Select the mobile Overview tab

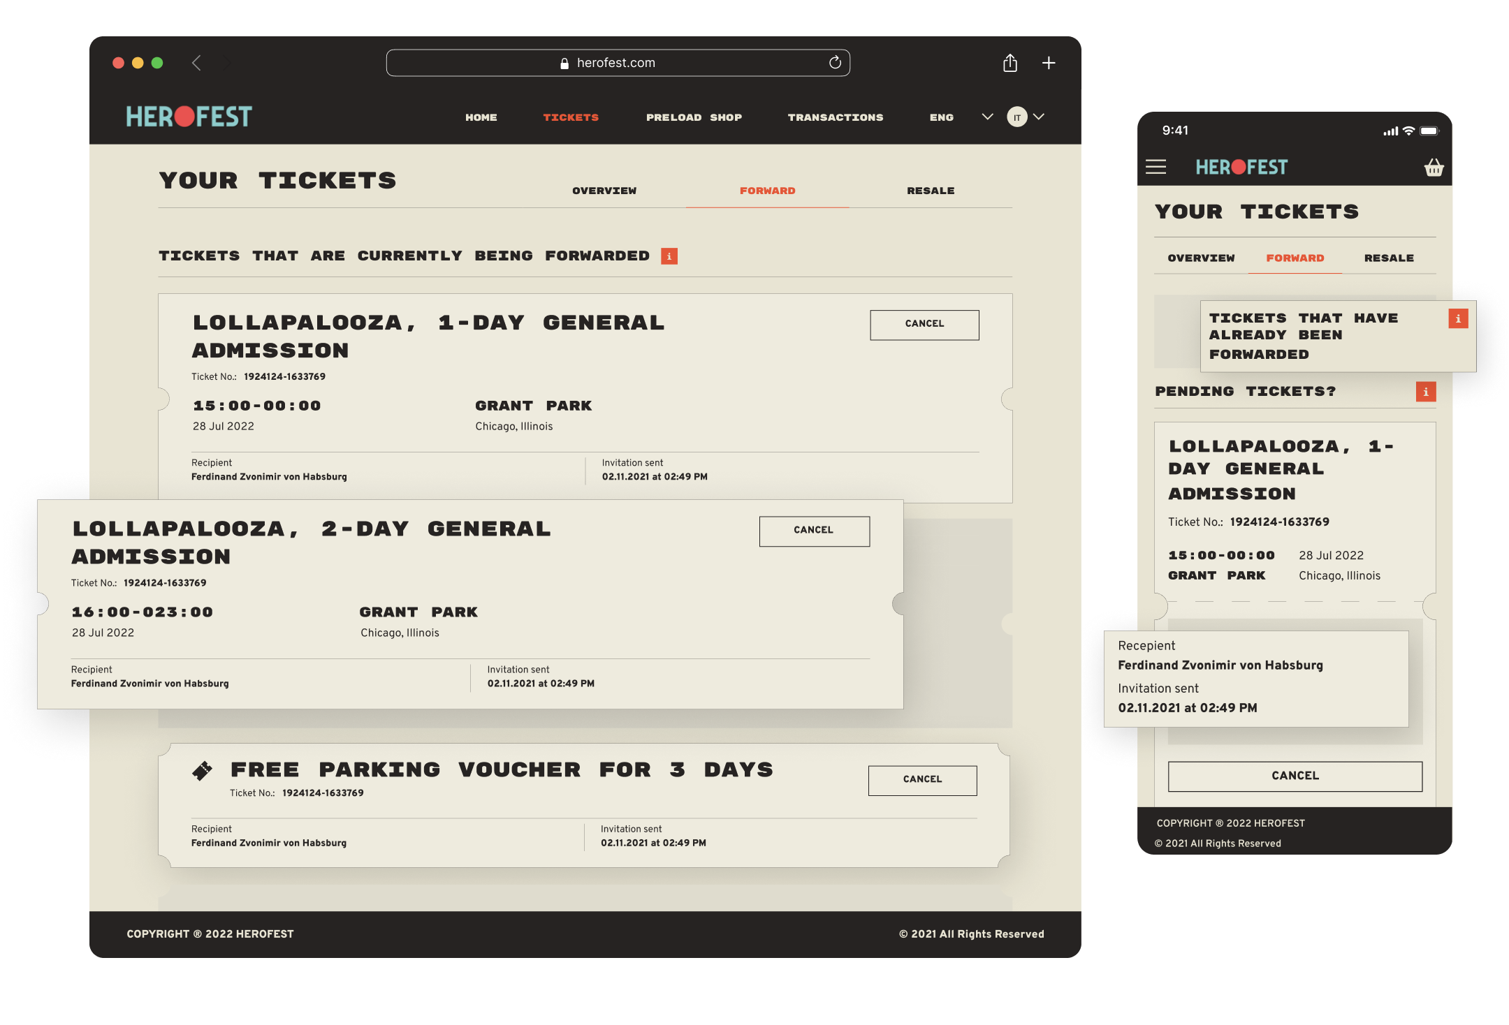tap(1201, 258)
